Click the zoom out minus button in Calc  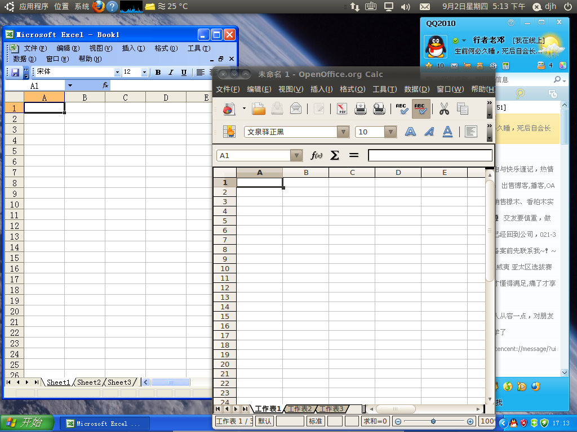coord(398,421)
